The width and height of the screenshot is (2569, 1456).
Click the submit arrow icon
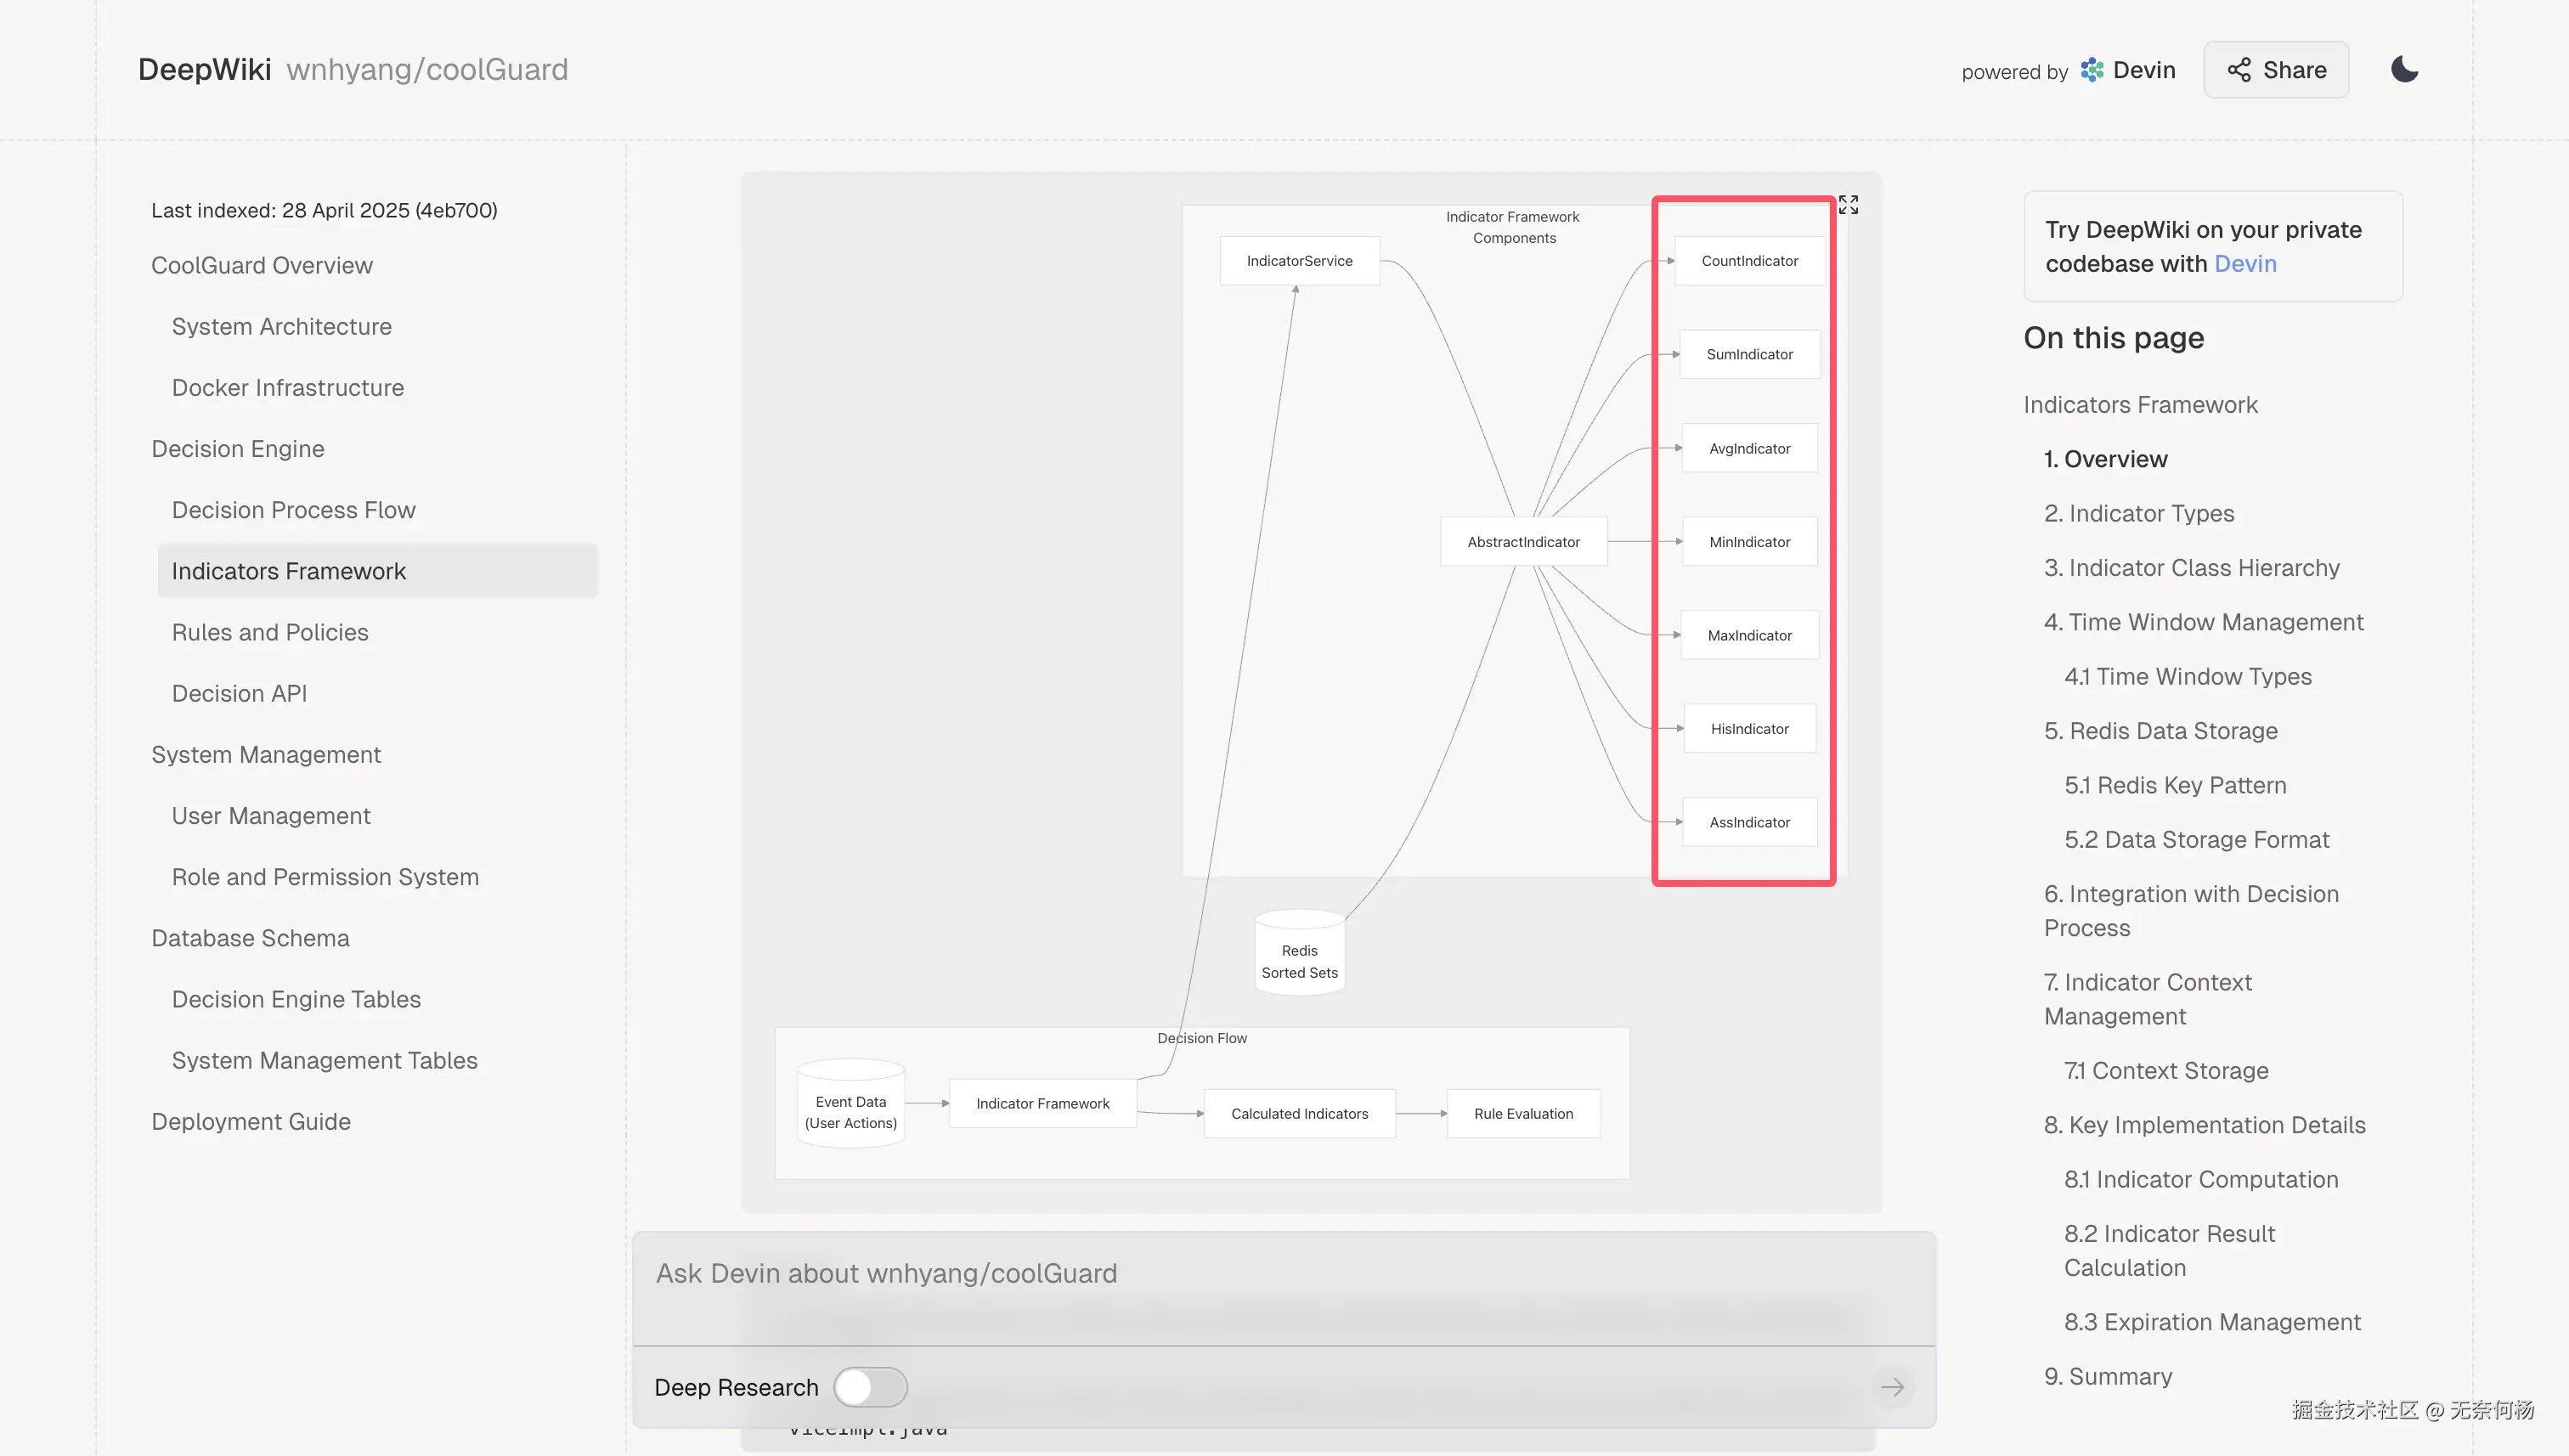(x=1892, y=1387)
